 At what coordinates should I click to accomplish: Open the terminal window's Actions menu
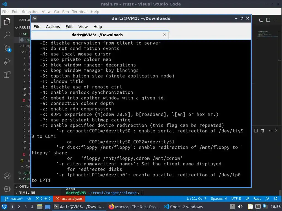(53, 27)
